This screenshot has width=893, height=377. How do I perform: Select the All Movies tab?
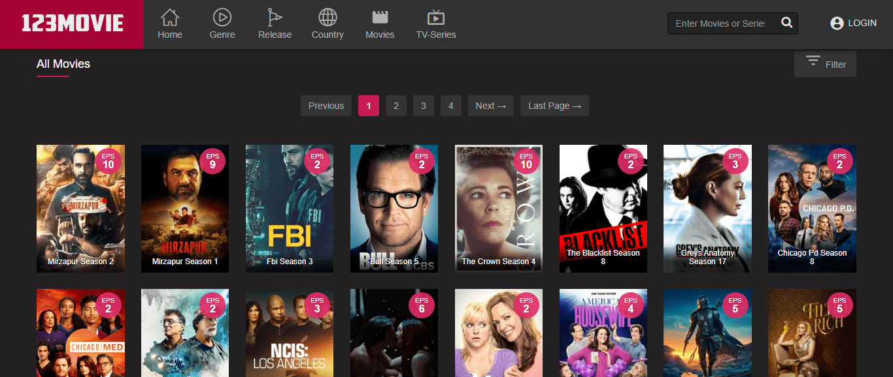click(63, 64)
